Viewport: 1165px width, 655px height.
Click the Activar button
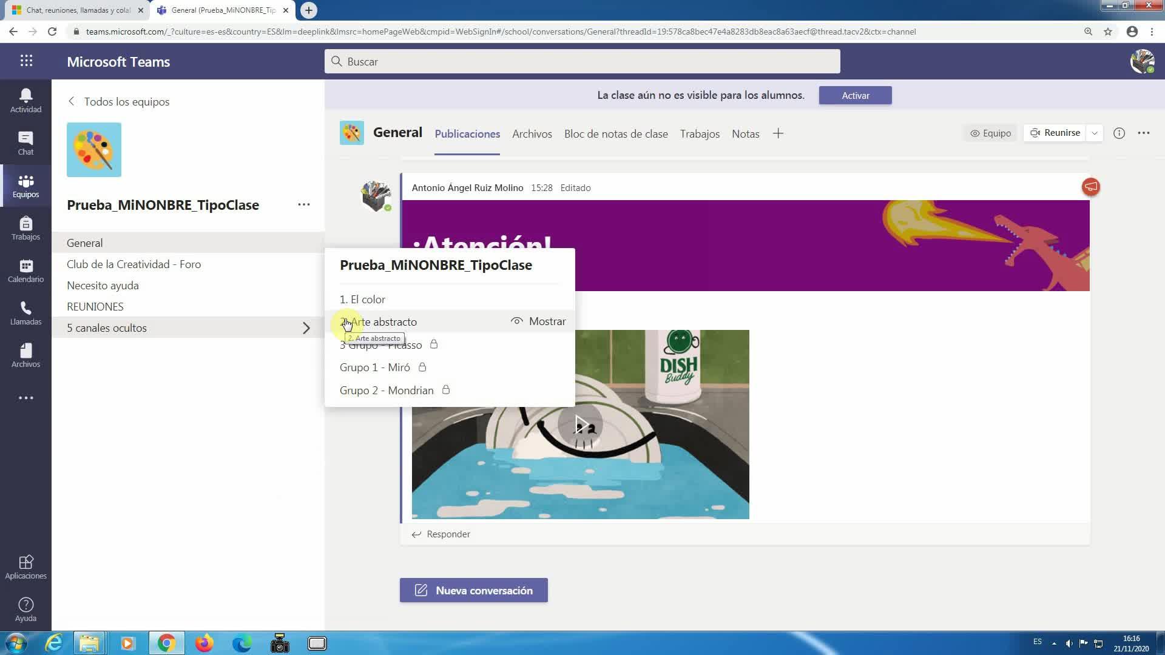point(855,95)
